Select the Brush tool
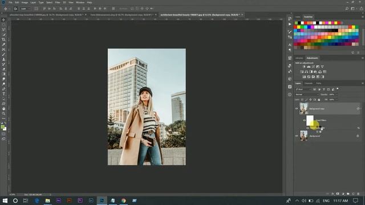365x205 pixels. click(3, 55)
